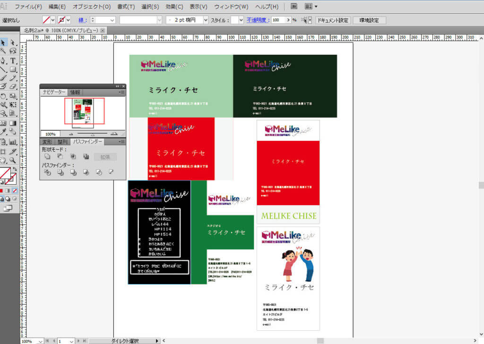Open スタイル graphic style dropdown
Viewport: 484px width, 344px height.
(x=241, y=20)
